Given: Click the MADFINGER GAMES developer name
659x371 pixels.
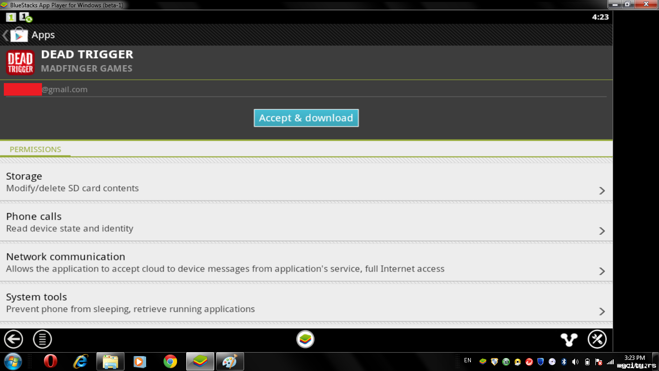Looking at the screenshot, I should tap(86, 69).
